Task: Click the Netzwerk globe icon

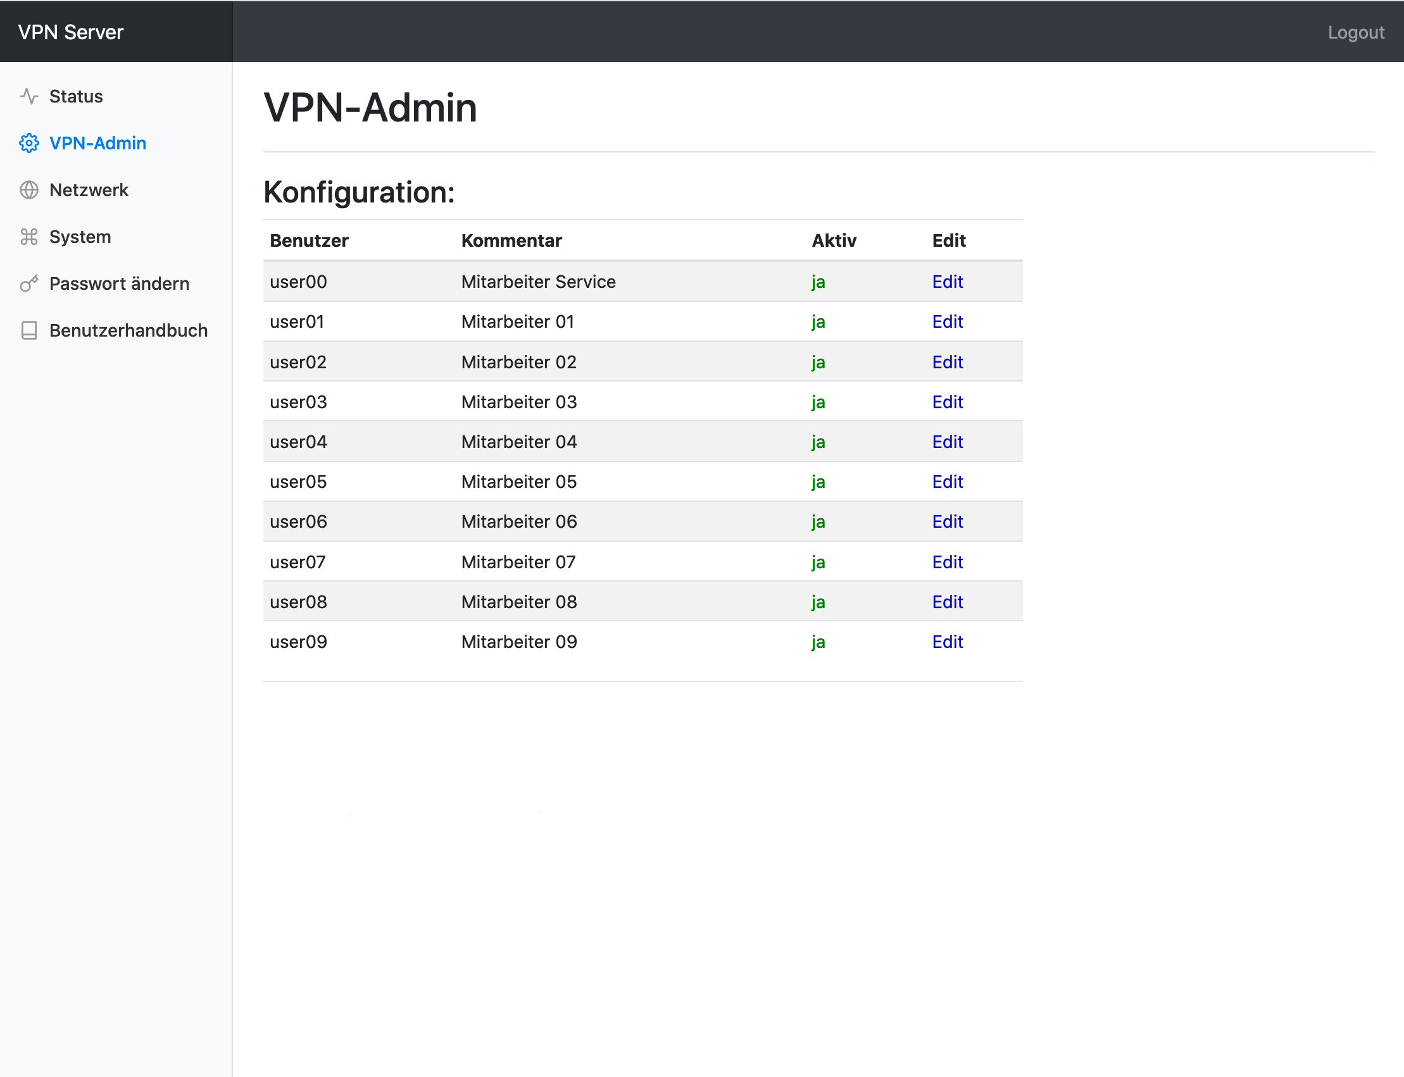Action: point(29,190)
